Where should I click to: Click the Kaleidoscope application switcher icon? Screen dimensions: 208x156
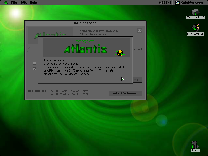click(178, 3)
